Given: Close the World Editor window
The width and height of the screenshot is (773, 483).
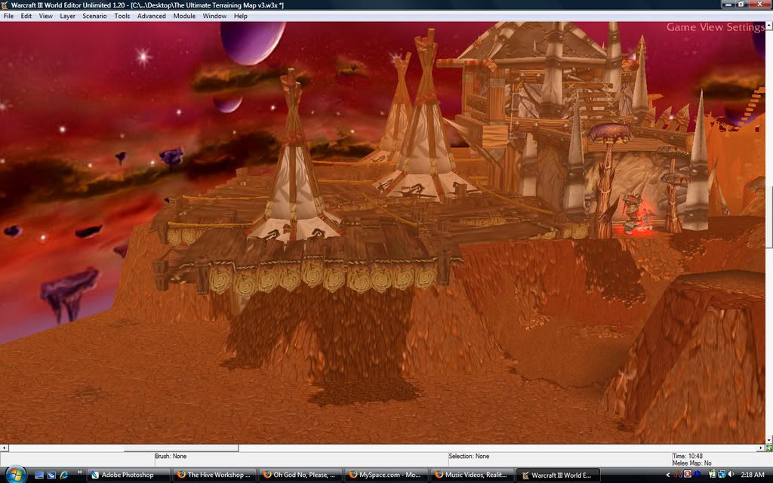Looking at the screenshot, I should click(759, 5).
